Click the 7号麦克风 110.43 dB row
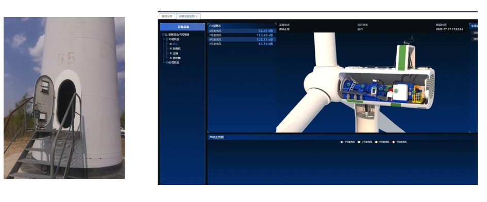Screen dimensions: 487x202 [242, 35]
